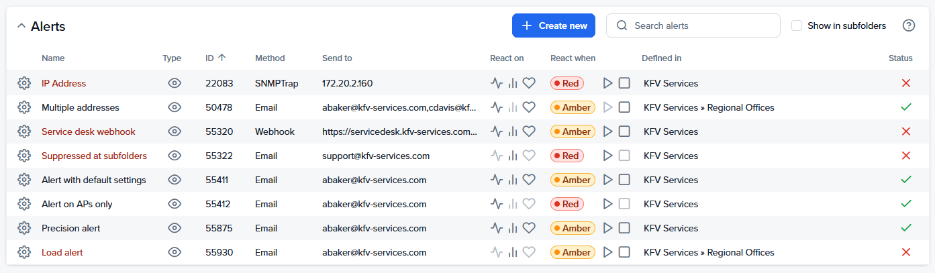Viewport: 935px width, 273px height.
Task: Click the 172.20.2.160 send-to address
Action: [x=347, y=83]
